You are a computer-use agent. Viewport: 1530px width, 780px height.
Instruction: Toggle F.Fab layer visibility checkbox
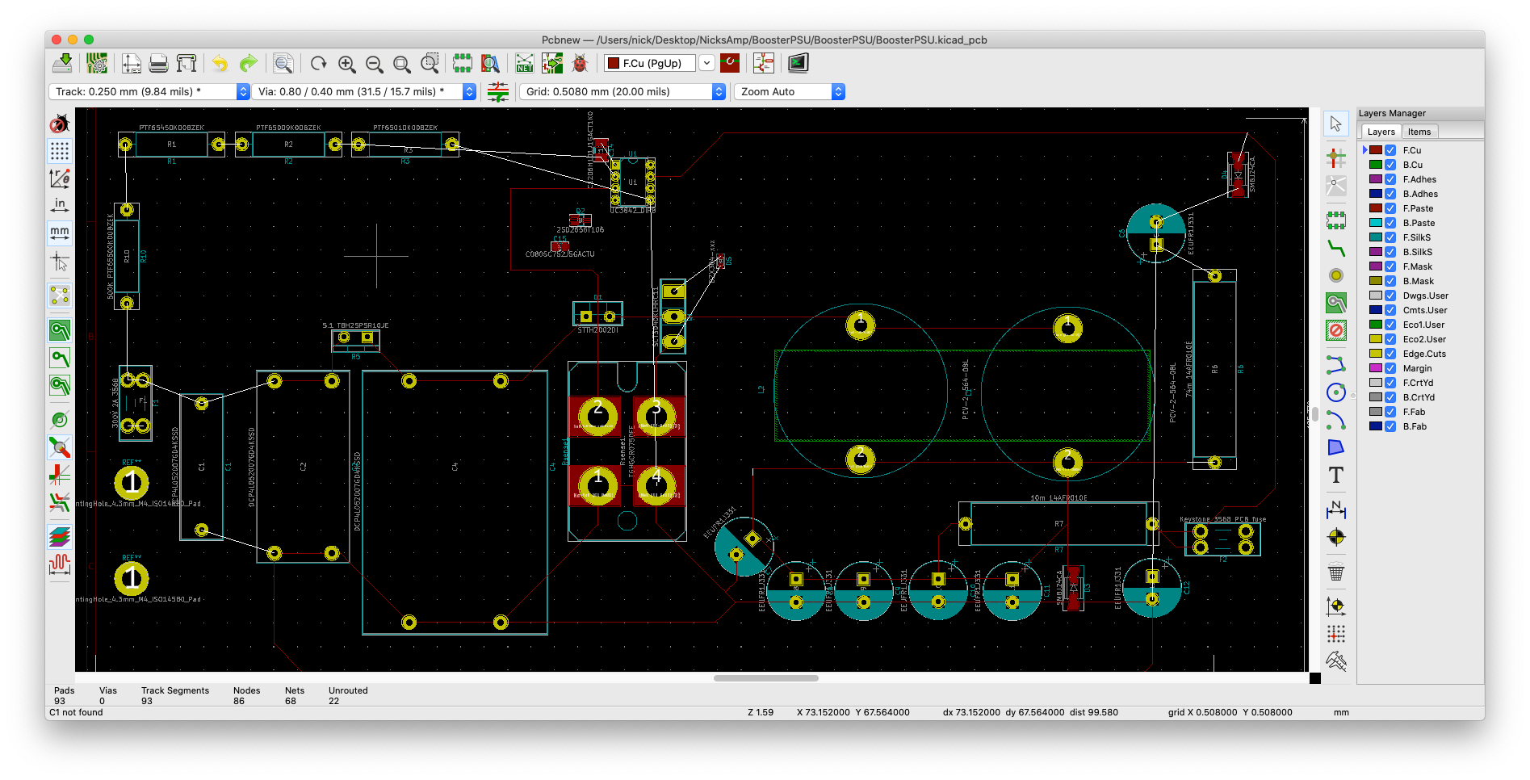click(x=1390, y=412)
